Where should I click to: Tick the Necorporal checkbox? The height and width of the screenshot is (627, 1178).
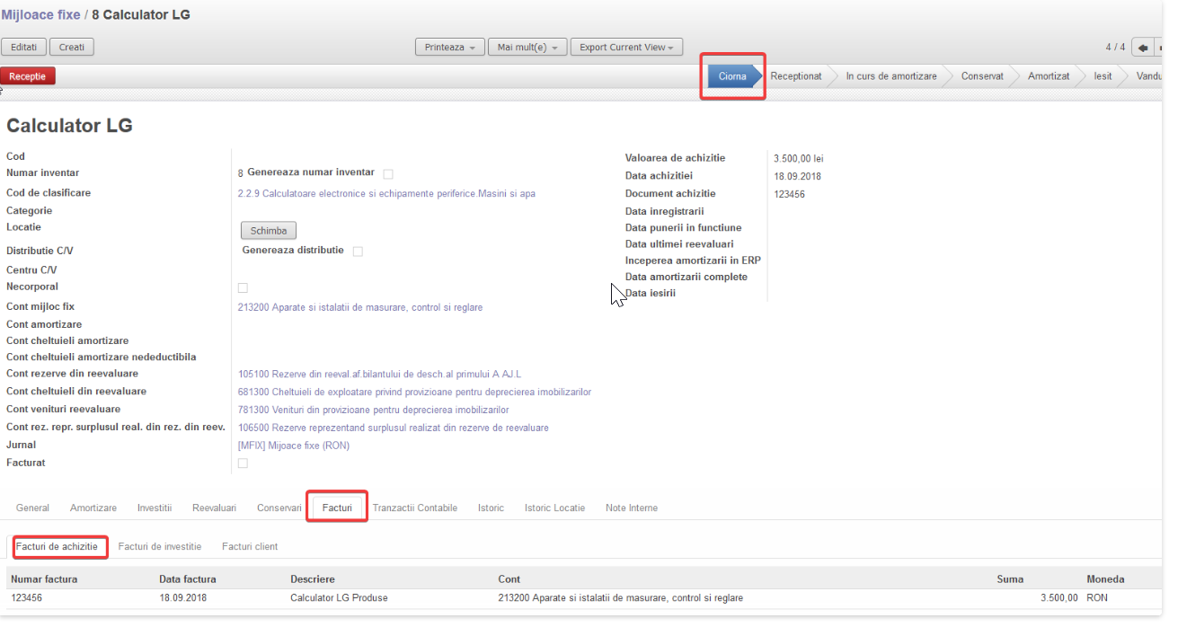[x=243, y=288]
